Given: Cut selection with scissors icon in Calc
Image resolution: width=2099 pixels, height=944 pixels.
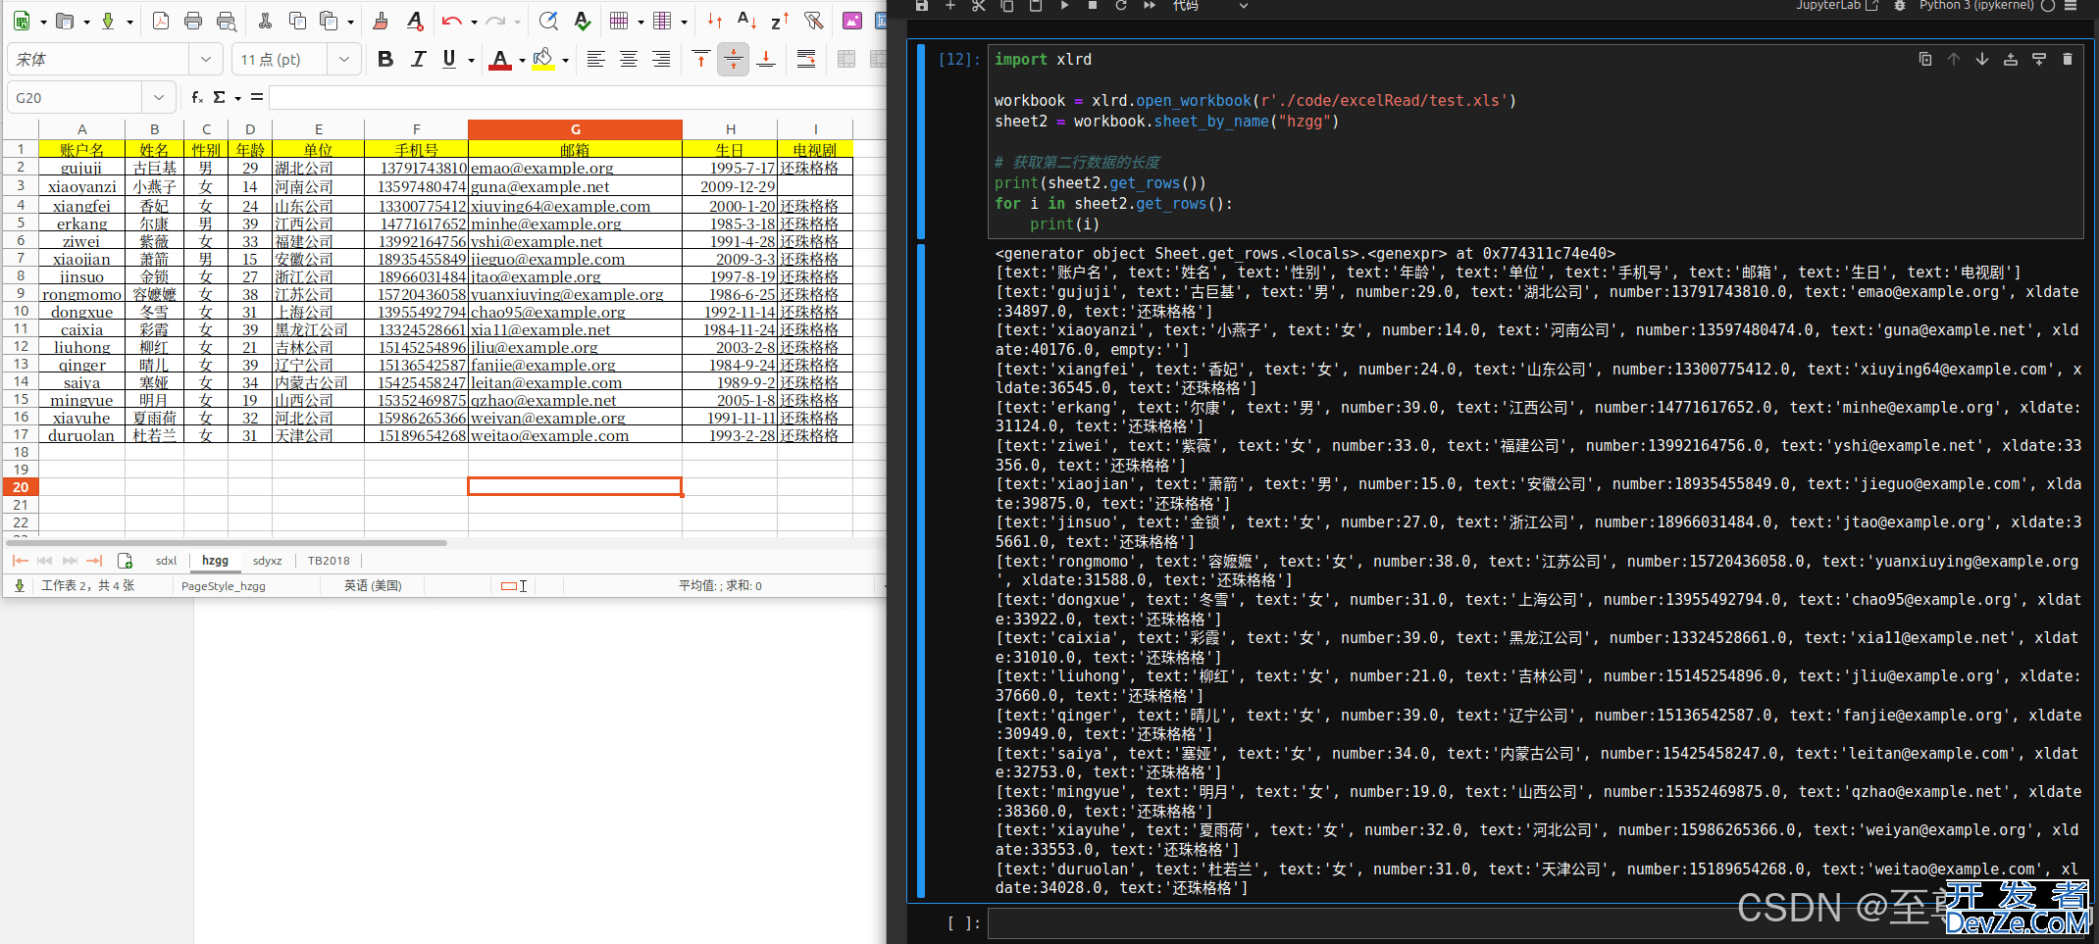Looking at the screenshot, I should (265, 21).
